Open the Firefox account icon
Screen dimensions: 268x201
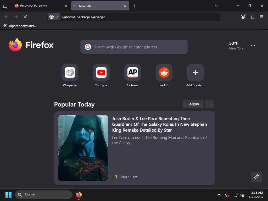click(x=243, y=17)
